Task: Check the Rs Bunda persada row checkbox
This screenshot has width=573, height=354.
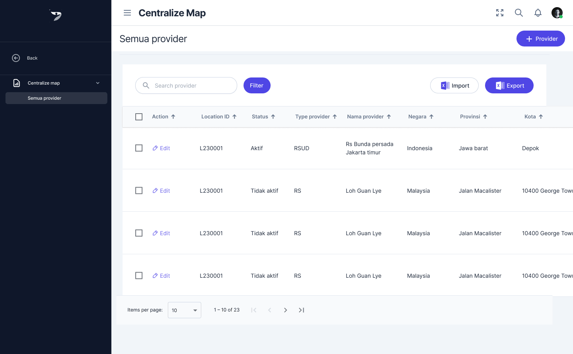Action: coord(139,148)
